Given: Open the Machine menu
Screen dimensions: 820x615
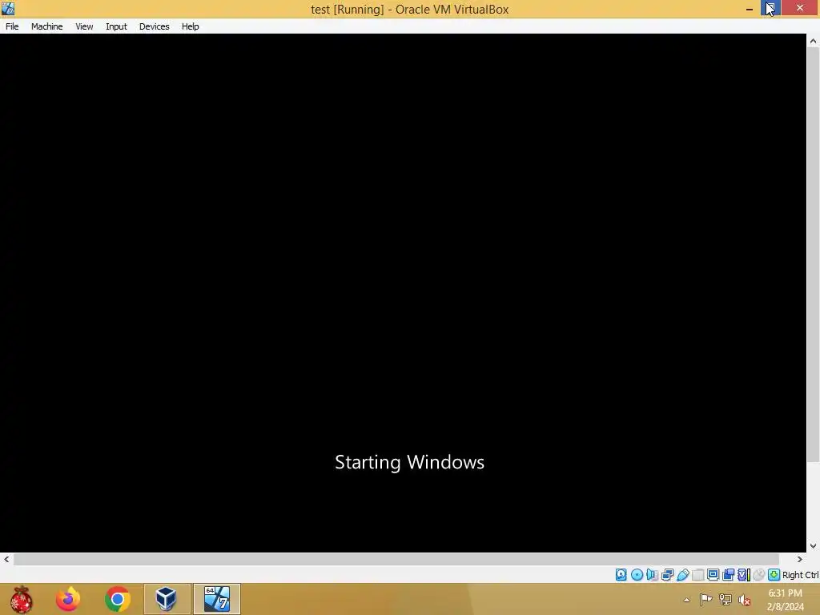Looking at the screenshot, I should point(46,26).
